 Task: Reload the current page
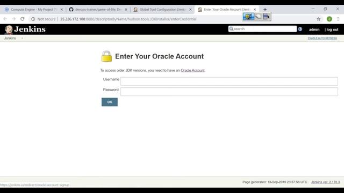click(23, 19)
